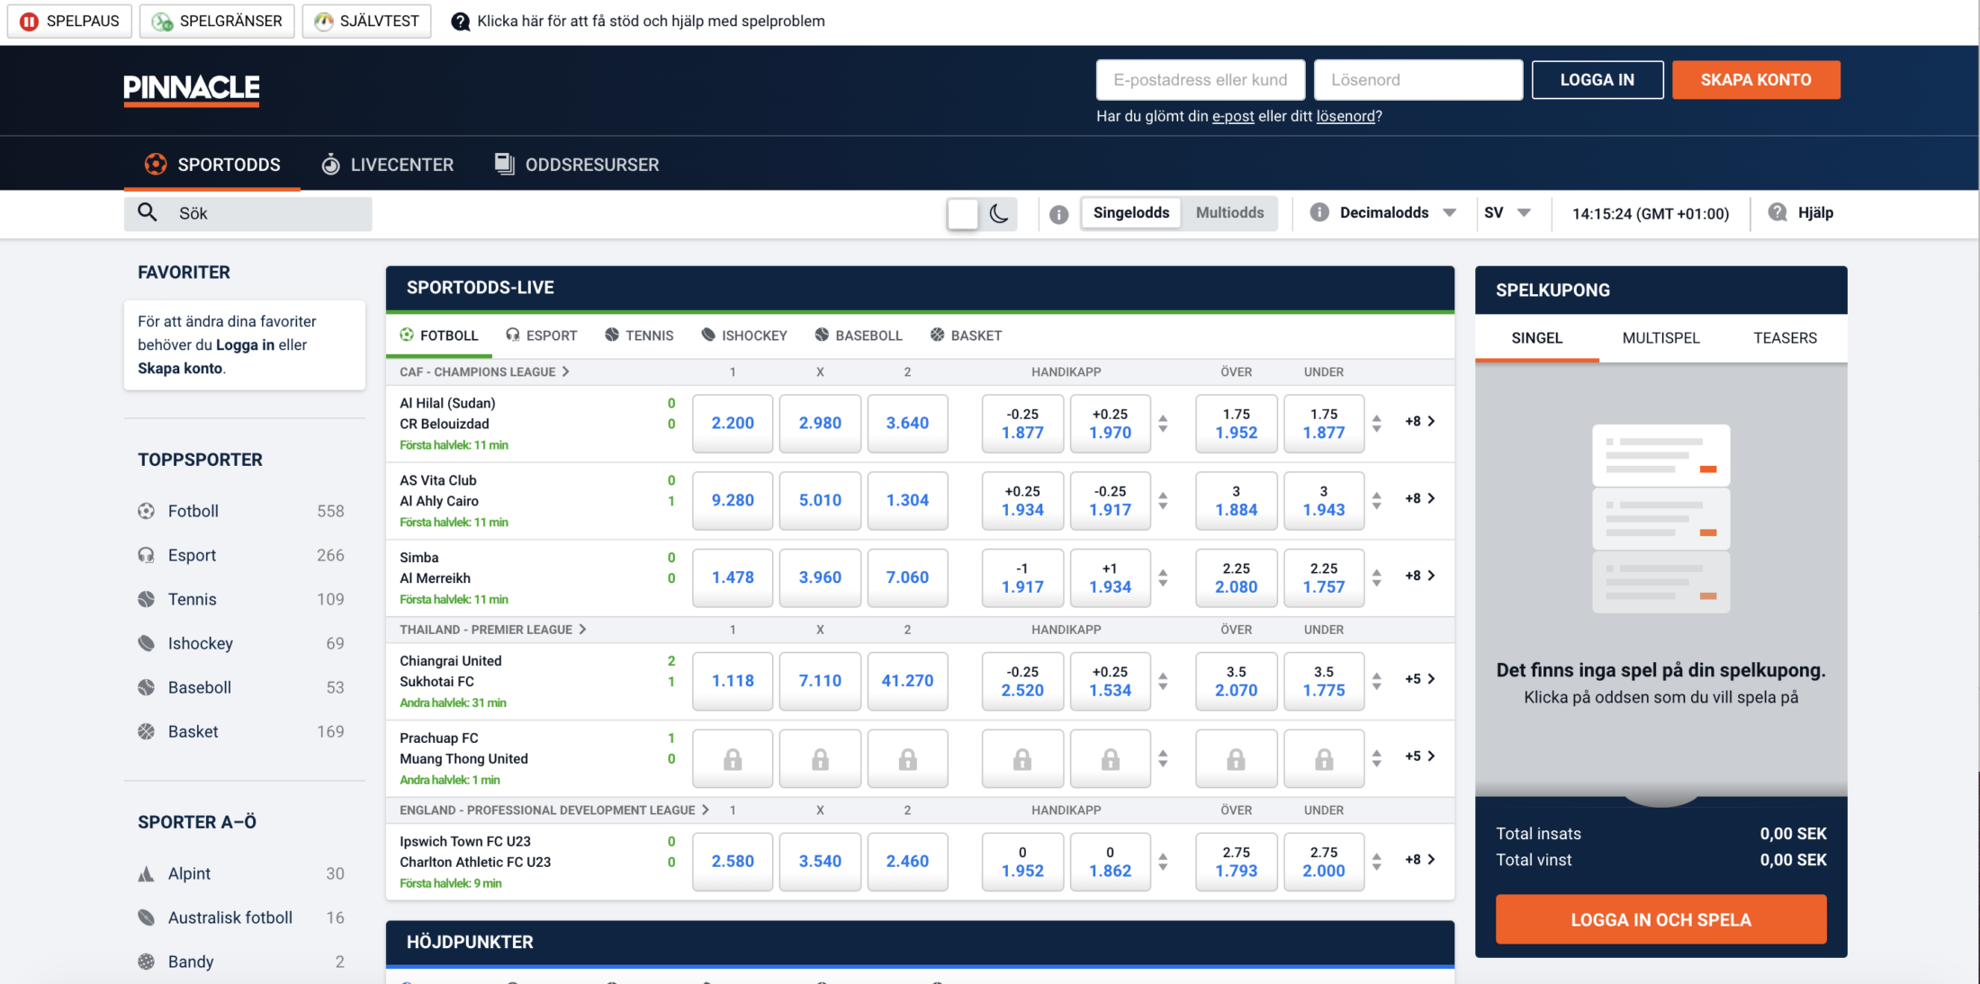Image resolution: width=1980 pixels, height=984 pixels.
Task: Click the locked 1 odds for Prachuap FC
Action: [732, 759]
